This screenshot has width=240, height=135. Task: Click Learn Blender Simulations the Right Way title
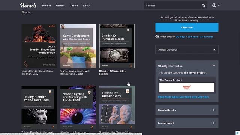(x=37, y=72)
